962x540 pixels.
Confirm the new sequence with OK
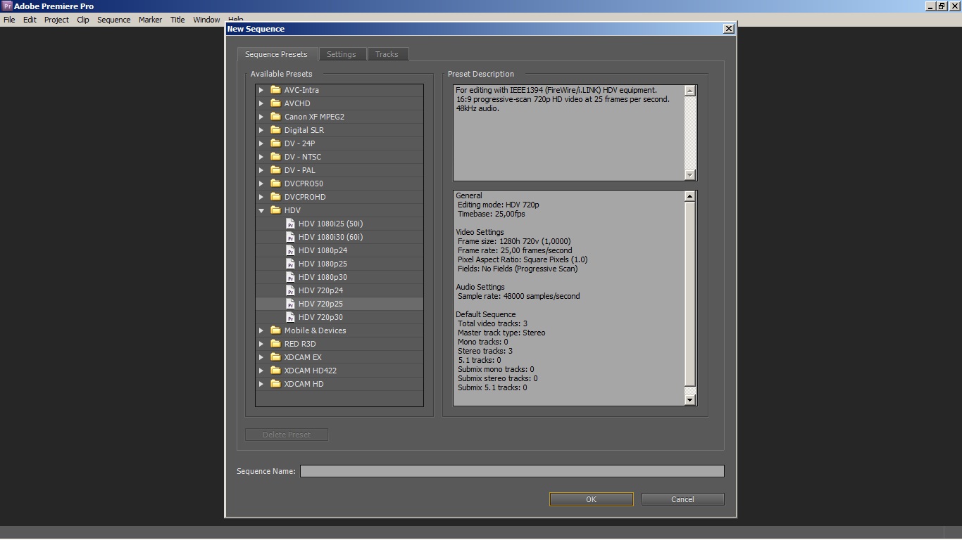pyautogui.click(x=591, y=499)
